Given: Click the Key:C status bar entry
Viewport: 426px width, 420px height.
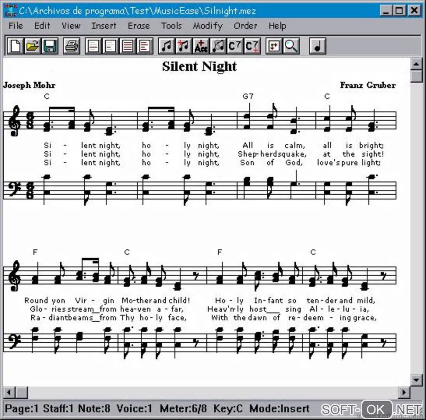Looking at the screenshot, I should (228, 409).
